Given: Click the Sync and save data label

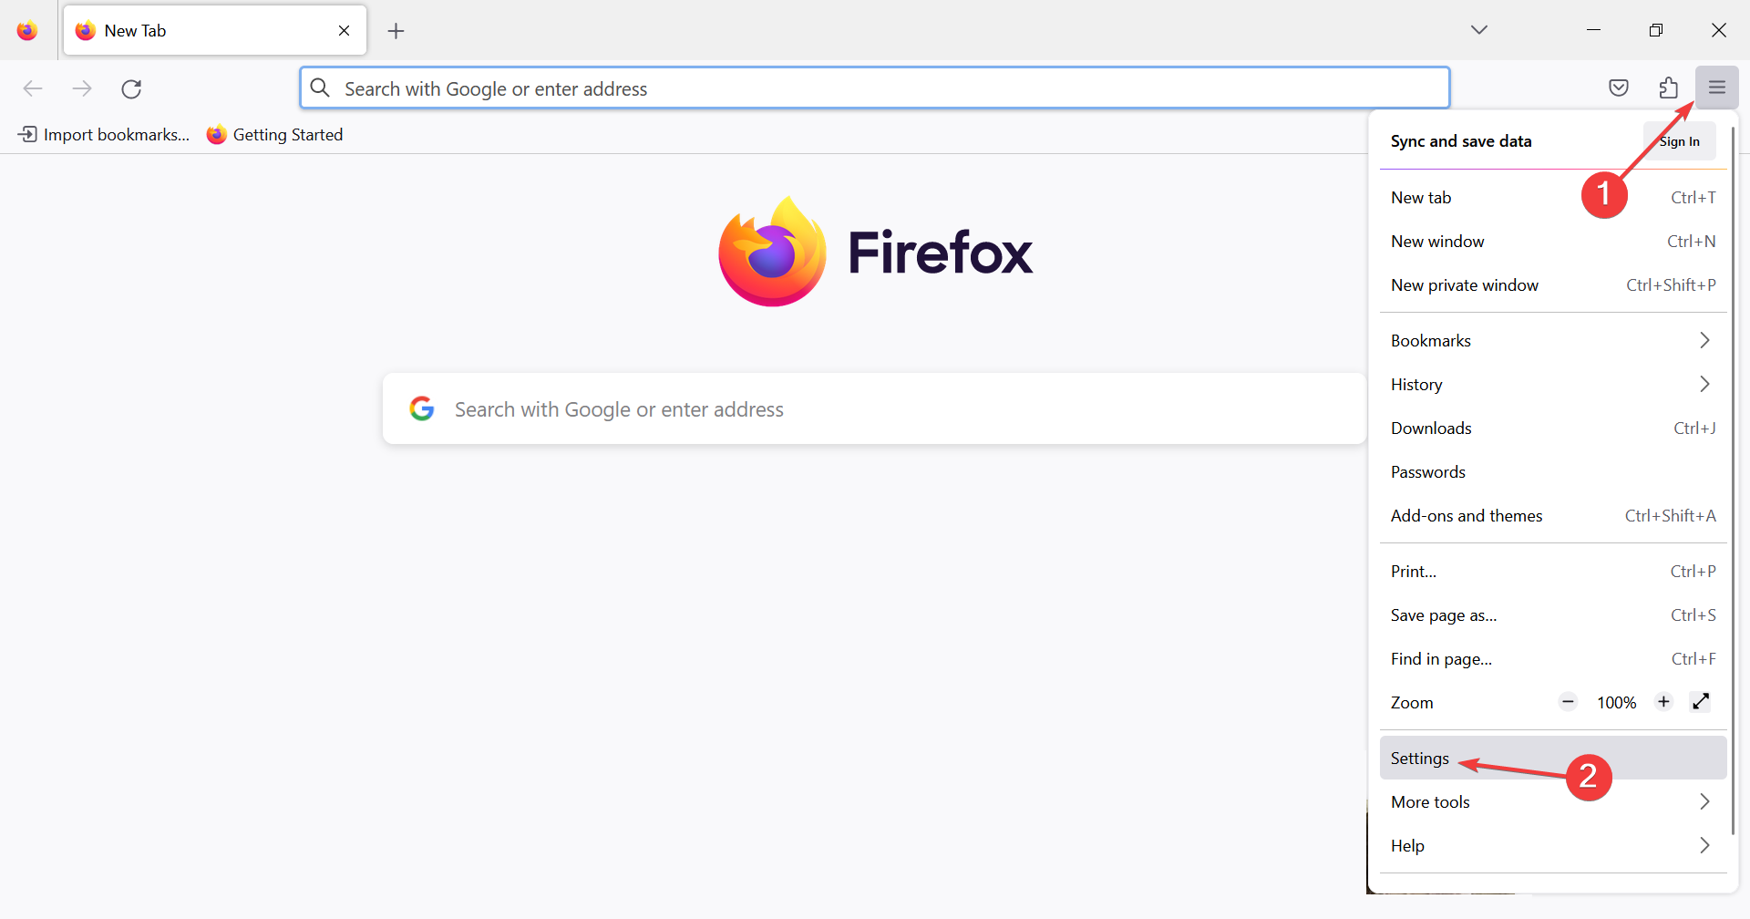Looking at the screenshot, I should (1461, 141).
